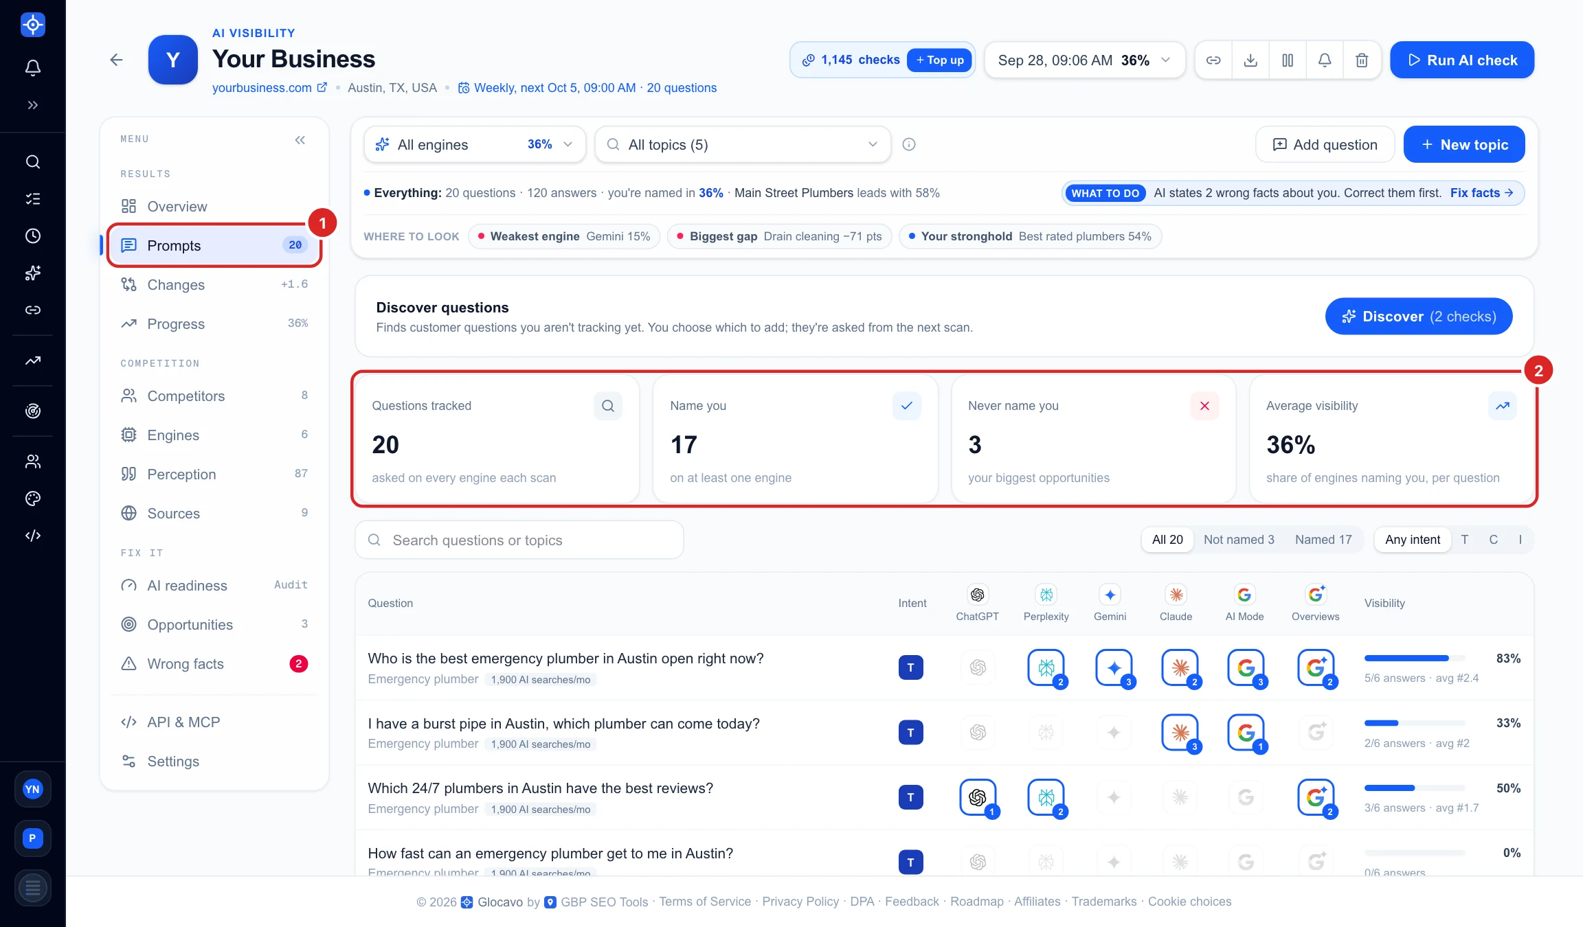This screenshot has height=927, width=1583.
Task: Click the Run AI check button
Action: pyautogui.click(x=1462, y=60)
